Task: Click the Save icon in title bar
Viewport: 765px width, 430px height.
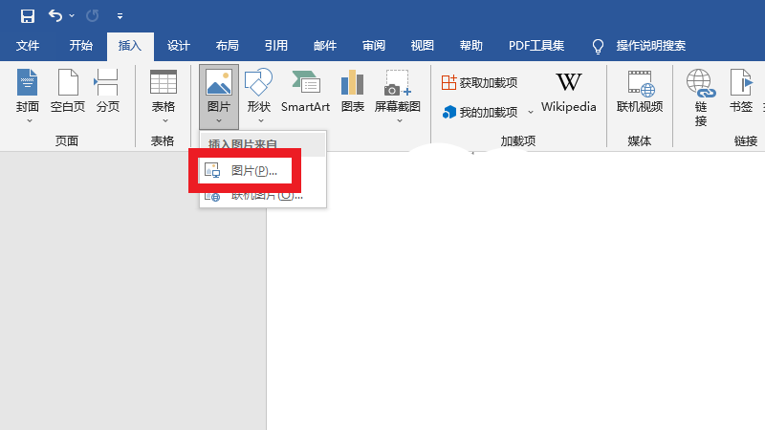Action: tap(28, 15)
